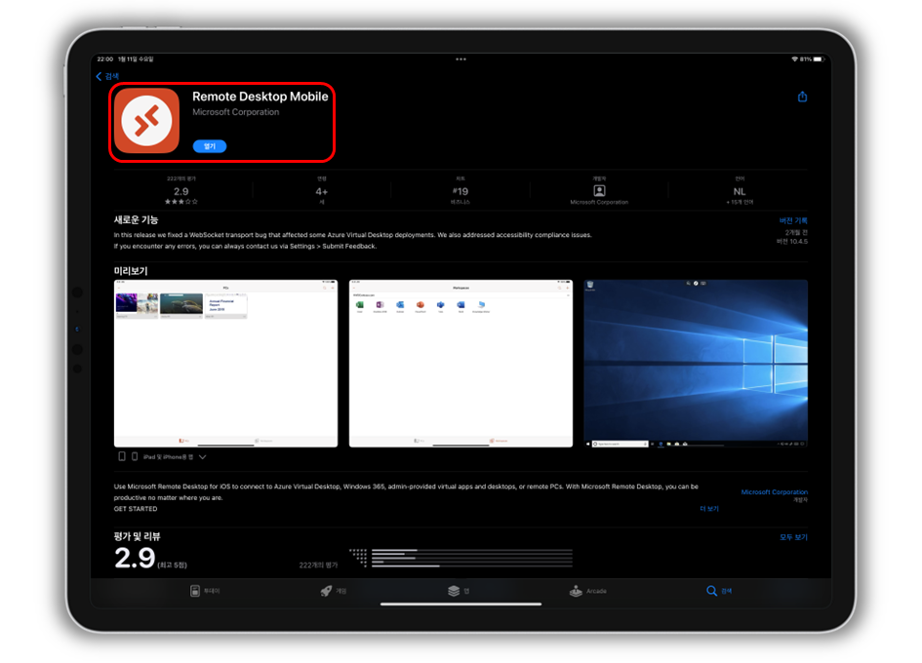See all reviews with 모두 보기
Screen dimensions: 922x663
(794, 537)
